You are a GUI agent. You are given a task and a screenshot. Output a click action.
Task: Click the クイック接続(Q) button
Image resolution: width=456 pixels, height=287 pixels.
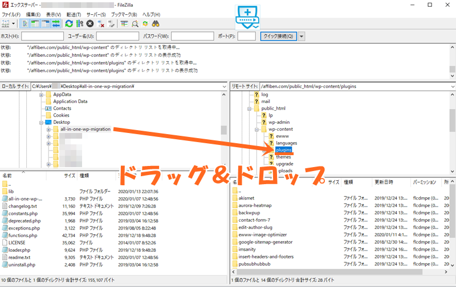pos(278,36)
